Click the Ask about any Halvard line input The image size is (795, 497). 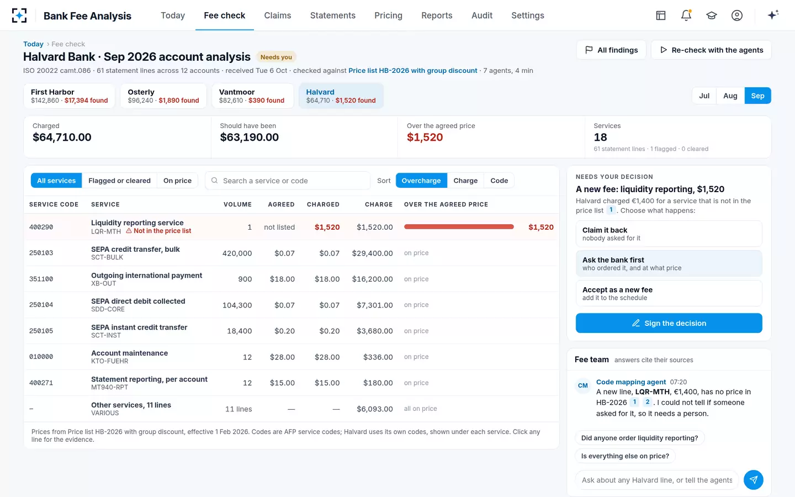(x=657, y=480)
